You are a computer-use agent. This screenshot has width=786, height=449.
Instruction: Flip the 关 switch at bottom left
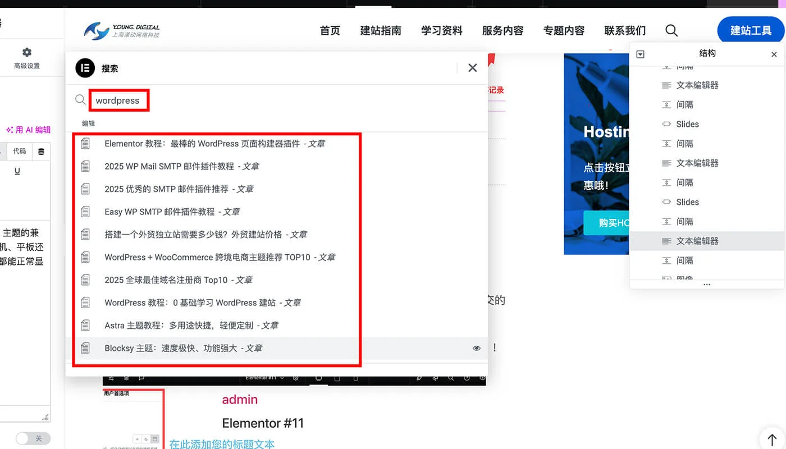[x=33, y=438]
